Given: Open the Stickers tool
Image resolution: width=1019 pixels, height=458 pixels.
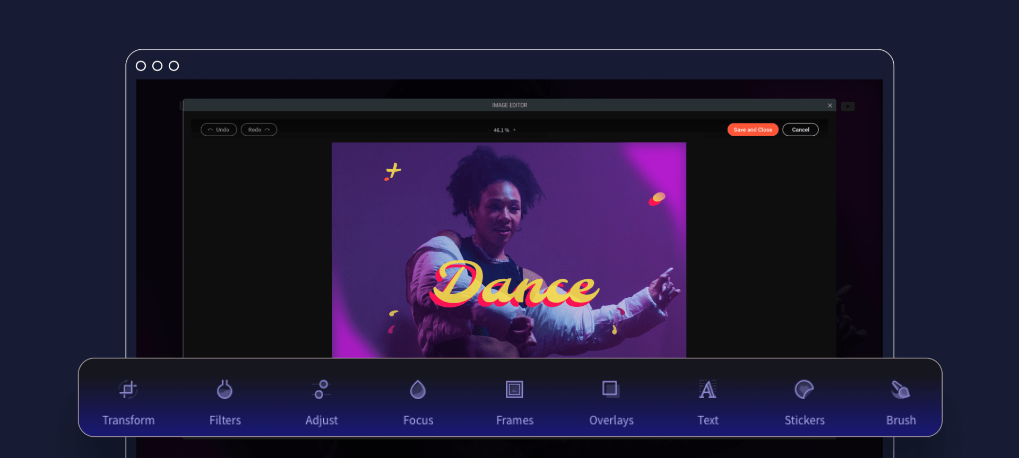Looking at the screenshot, I should (805, 402).
